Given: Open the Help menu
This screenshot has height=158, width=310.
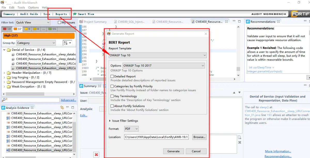Looking at the screenshot, I should coord(45,7).
